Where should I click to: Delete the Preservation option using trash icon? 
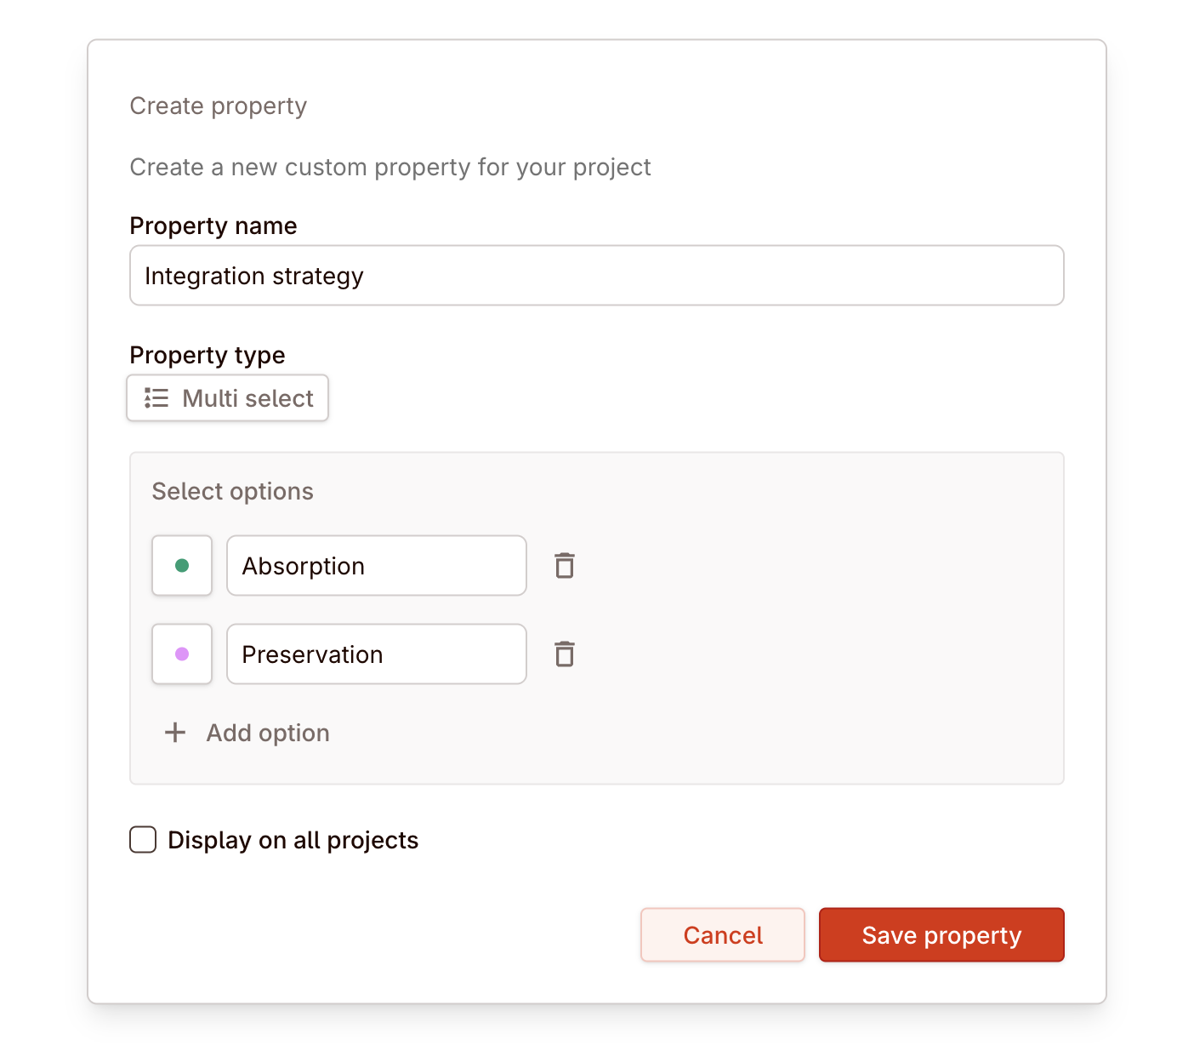(564, 654)
